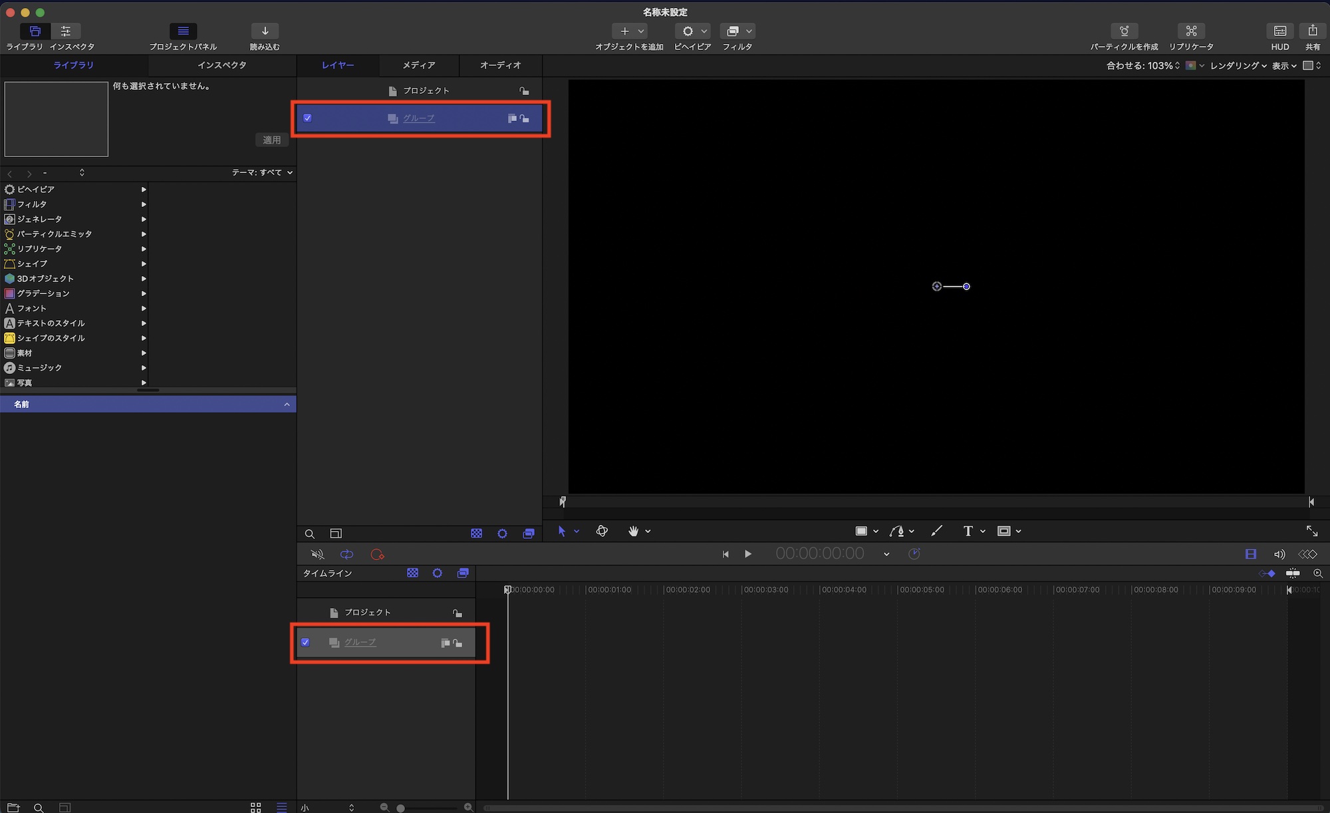Viewport: 1330px width, 813px height.
Task: Toggle loop playback button
Action: [x=346, y=554]
